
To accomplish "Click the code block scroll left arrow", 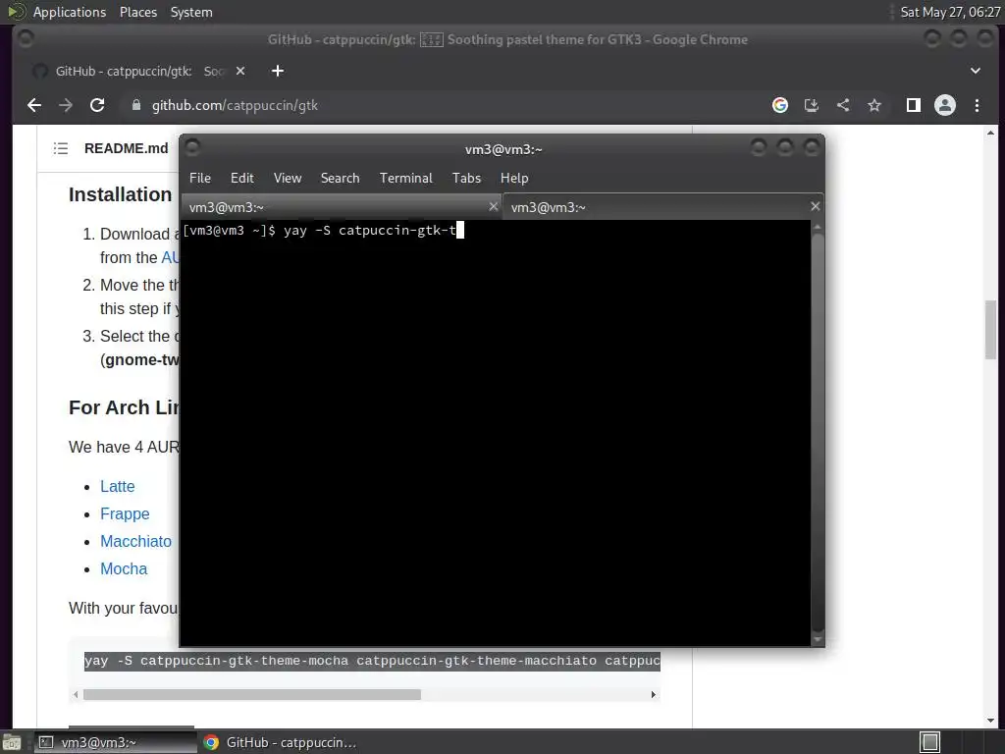I will (x=76, y=694).
